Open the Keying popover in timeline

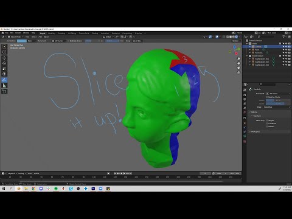21,173
